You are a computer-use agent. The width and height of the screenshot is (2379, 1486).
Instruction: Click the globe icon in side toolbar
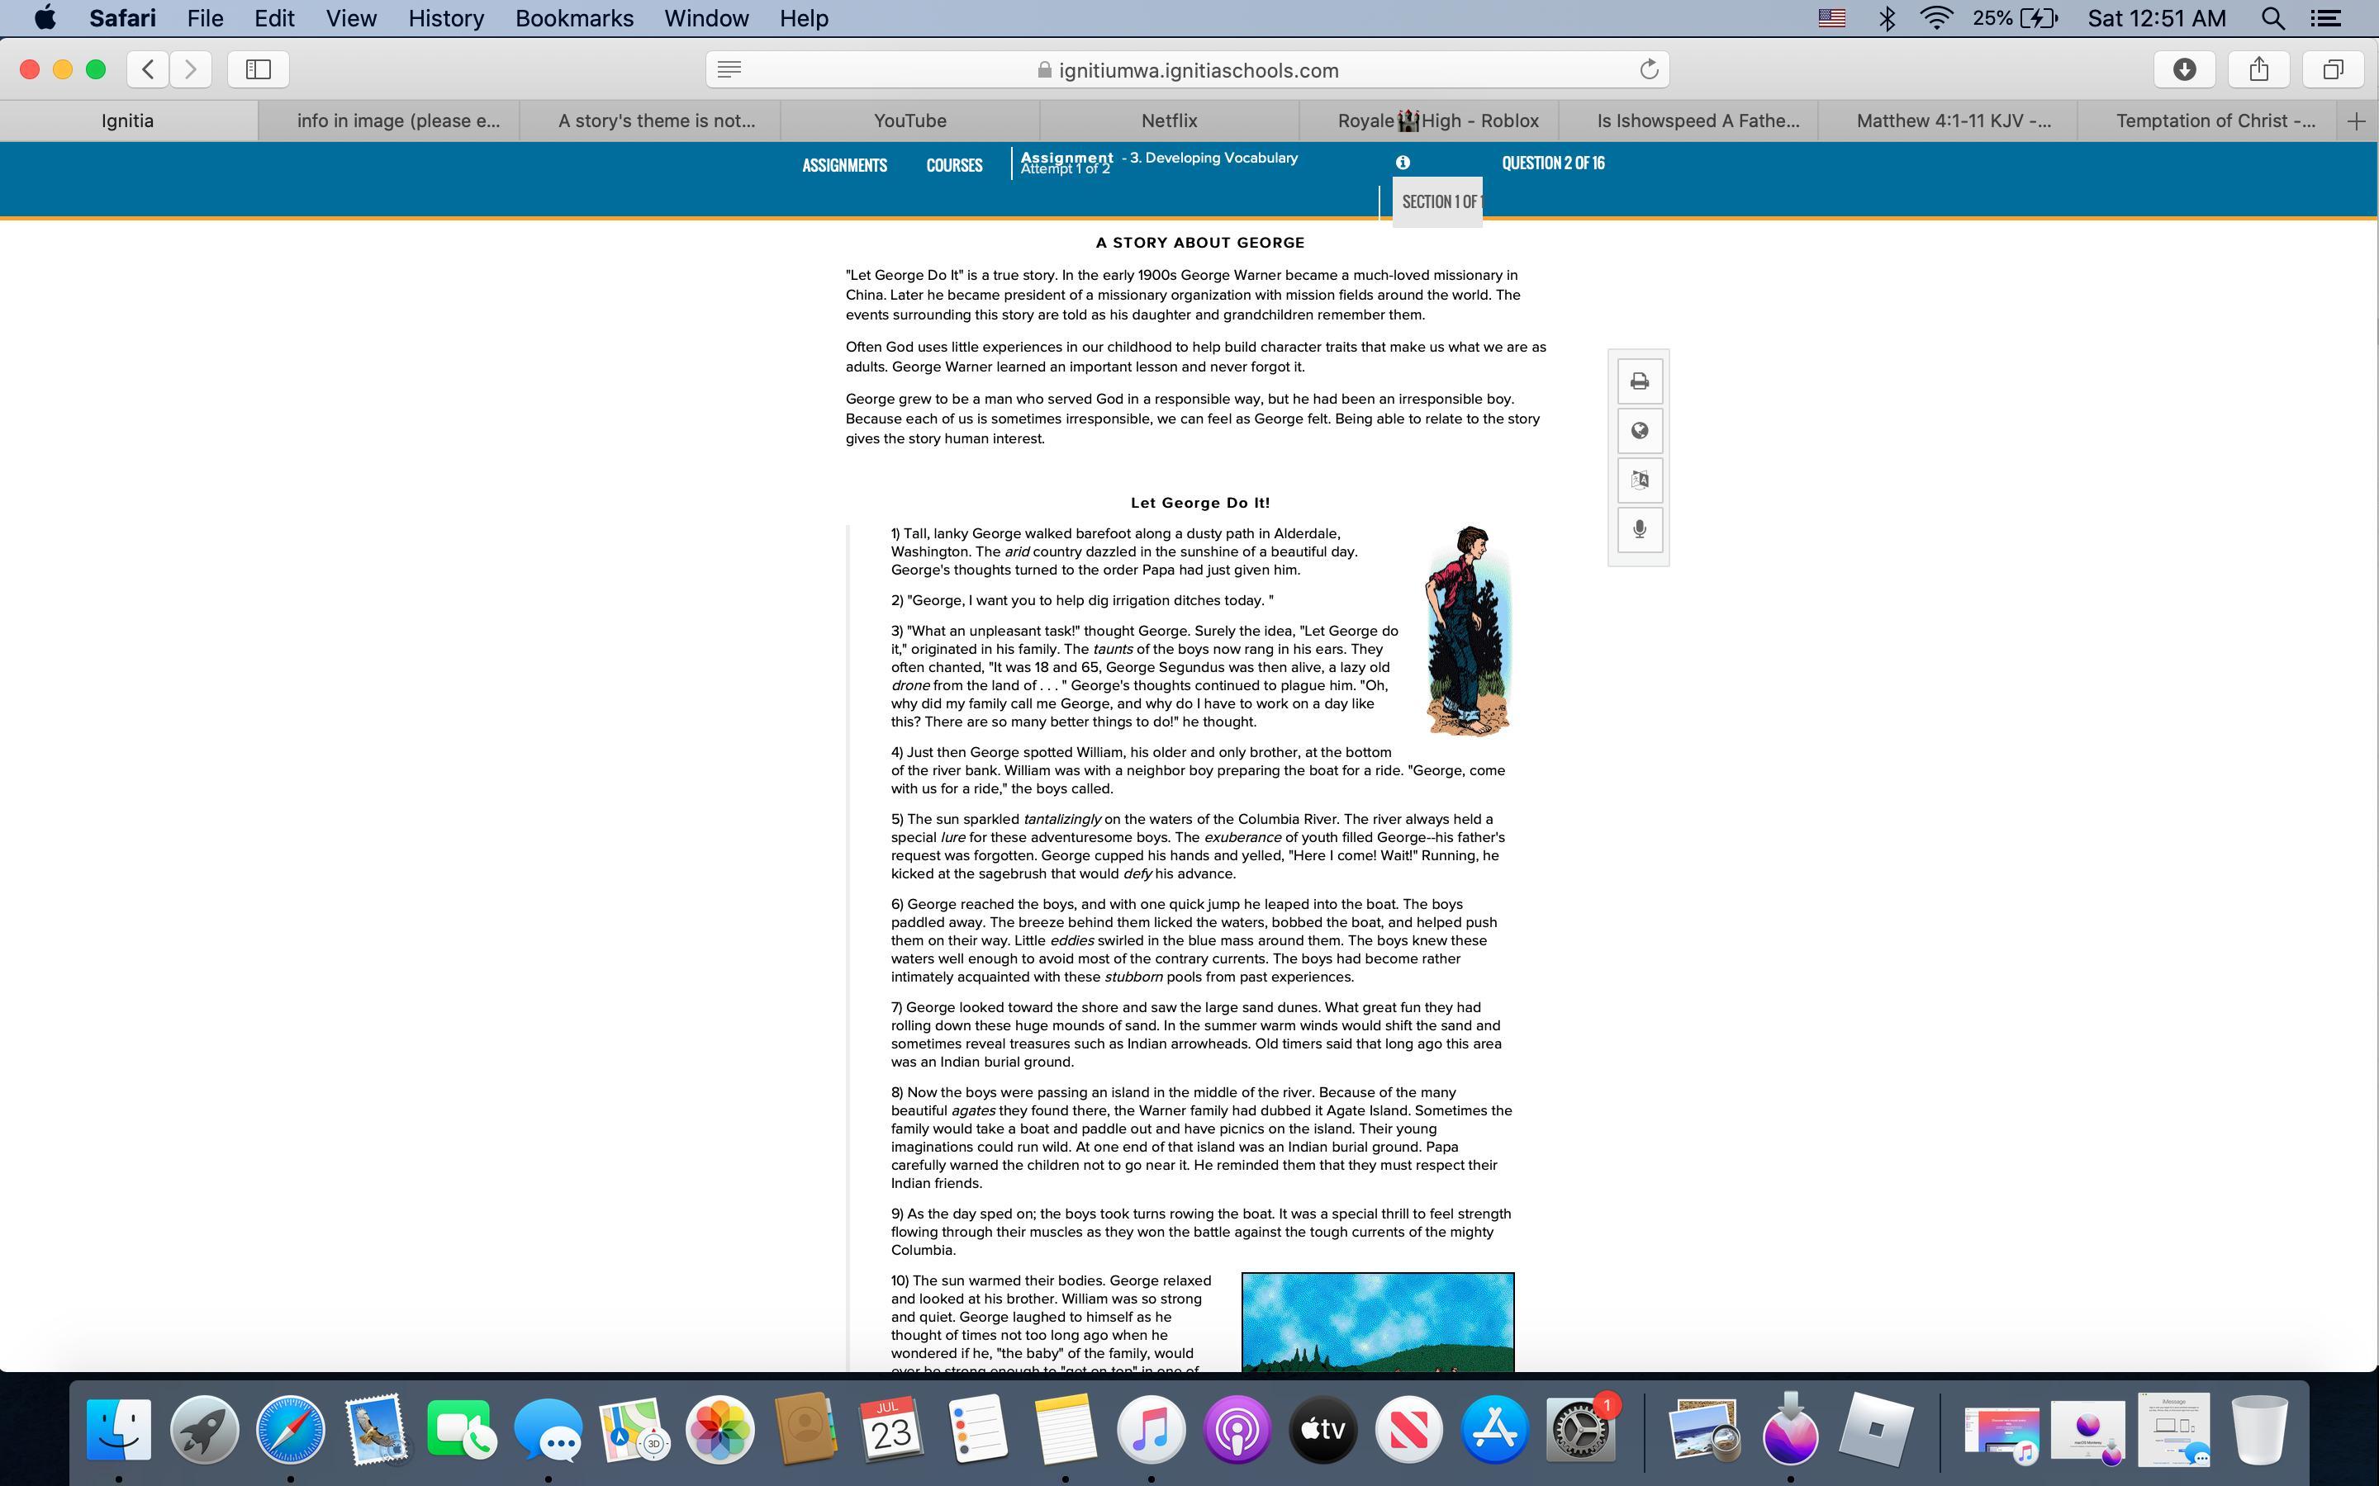tap(1639, 430)
